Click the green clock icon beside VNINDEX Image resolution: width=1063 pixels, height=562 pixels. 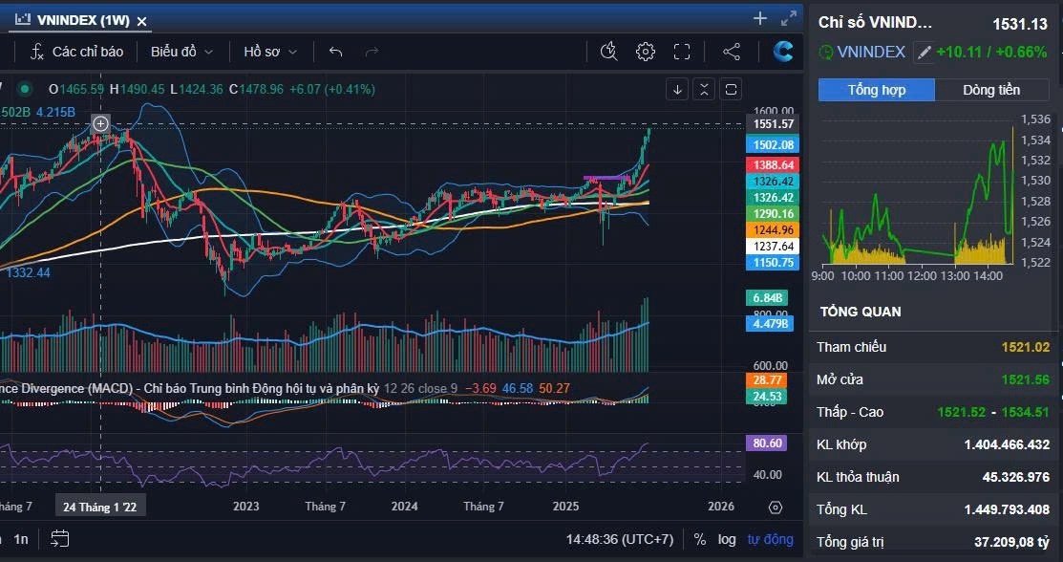tap(826, 52)
